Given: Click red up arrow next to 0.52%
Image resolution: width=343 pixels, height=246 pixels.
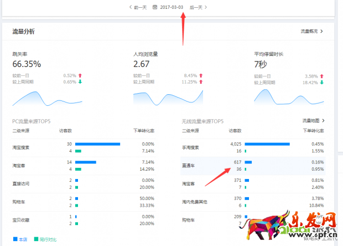Looking at the screenshot, I should click(x=80, y=75).
